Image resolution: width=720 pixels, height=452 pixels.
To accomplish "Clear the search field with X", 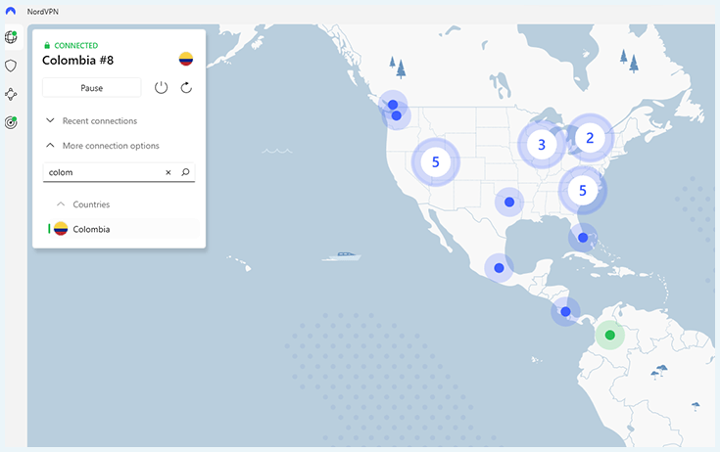I will pyautogui.click(x=168, y=172).
